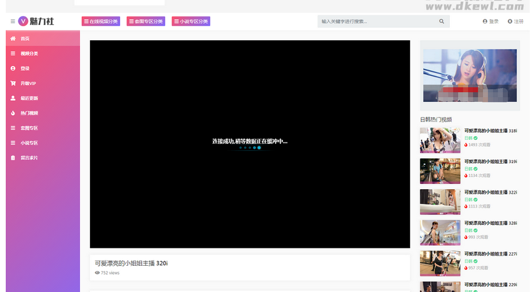531x292 pixels.
Task: Select 套图专区 in the sidebar
Action: (x=43, y=128)
